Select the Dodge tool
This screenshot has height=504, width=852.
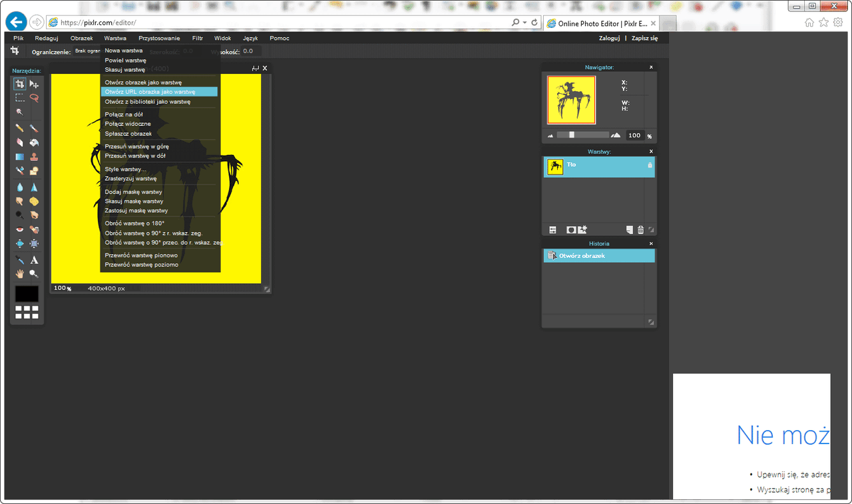[x=20, y=215]
